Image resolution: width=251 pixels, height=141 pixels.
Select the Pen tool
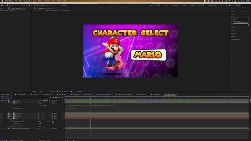click(x=29, y=5)
